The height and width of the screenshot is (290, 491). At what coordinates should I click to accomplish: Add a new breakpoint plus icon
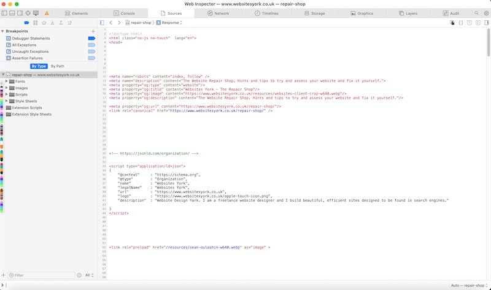point(93,31)
